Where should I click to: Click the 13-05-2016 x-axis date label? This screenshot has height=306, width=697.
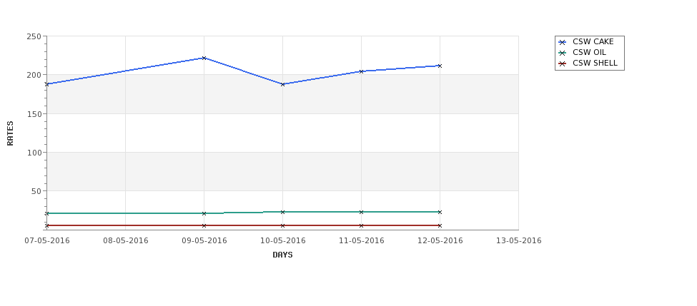pyautogui.click(x=519, y=241)
